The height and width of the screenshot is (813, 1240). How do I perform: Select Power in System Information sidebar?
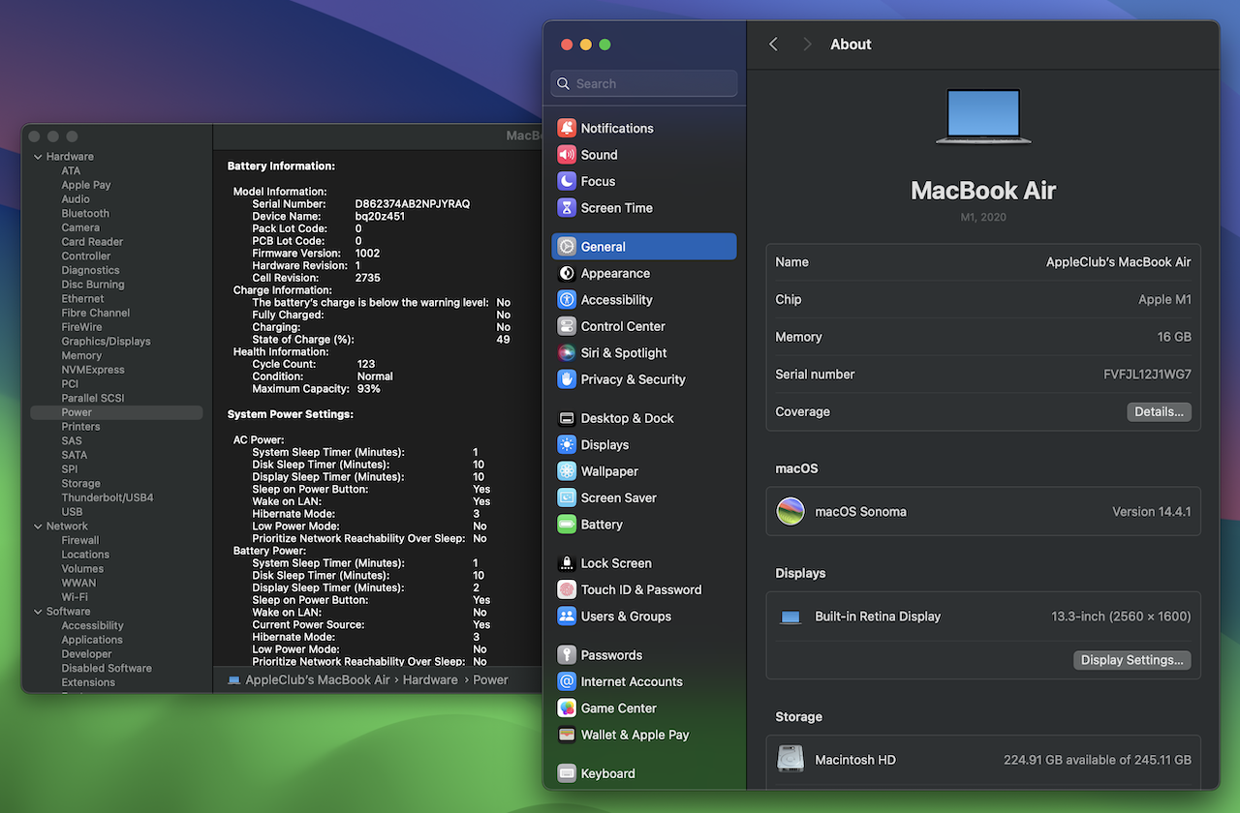(116, 412)
